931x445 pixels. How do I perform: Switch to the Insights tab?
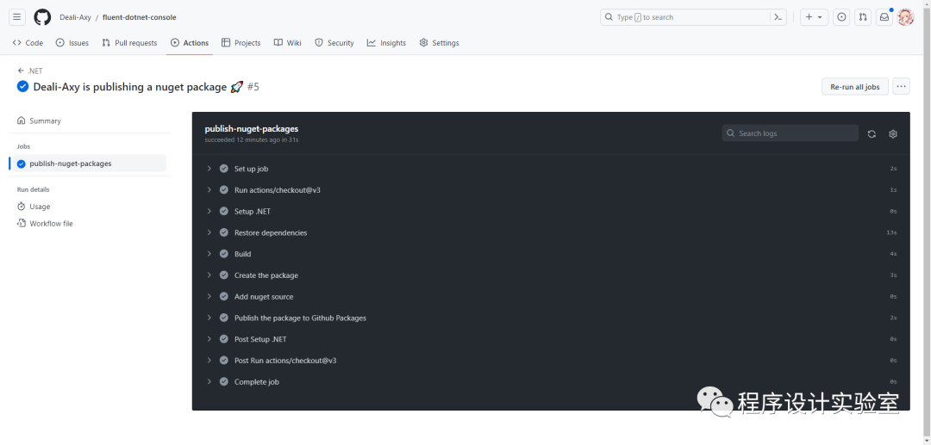tap(386, 43)
